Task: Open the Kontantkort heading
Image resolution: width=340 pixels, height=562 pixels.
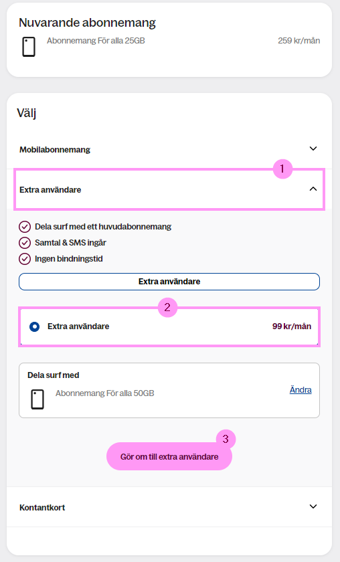Action: pyautogui.click(x=42, y=508)
